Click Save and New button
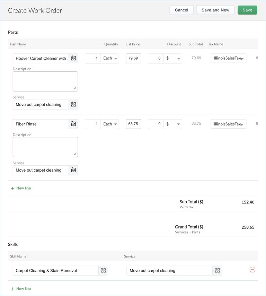Viewport: 266px width, 296px height. [x=215, y=10]
